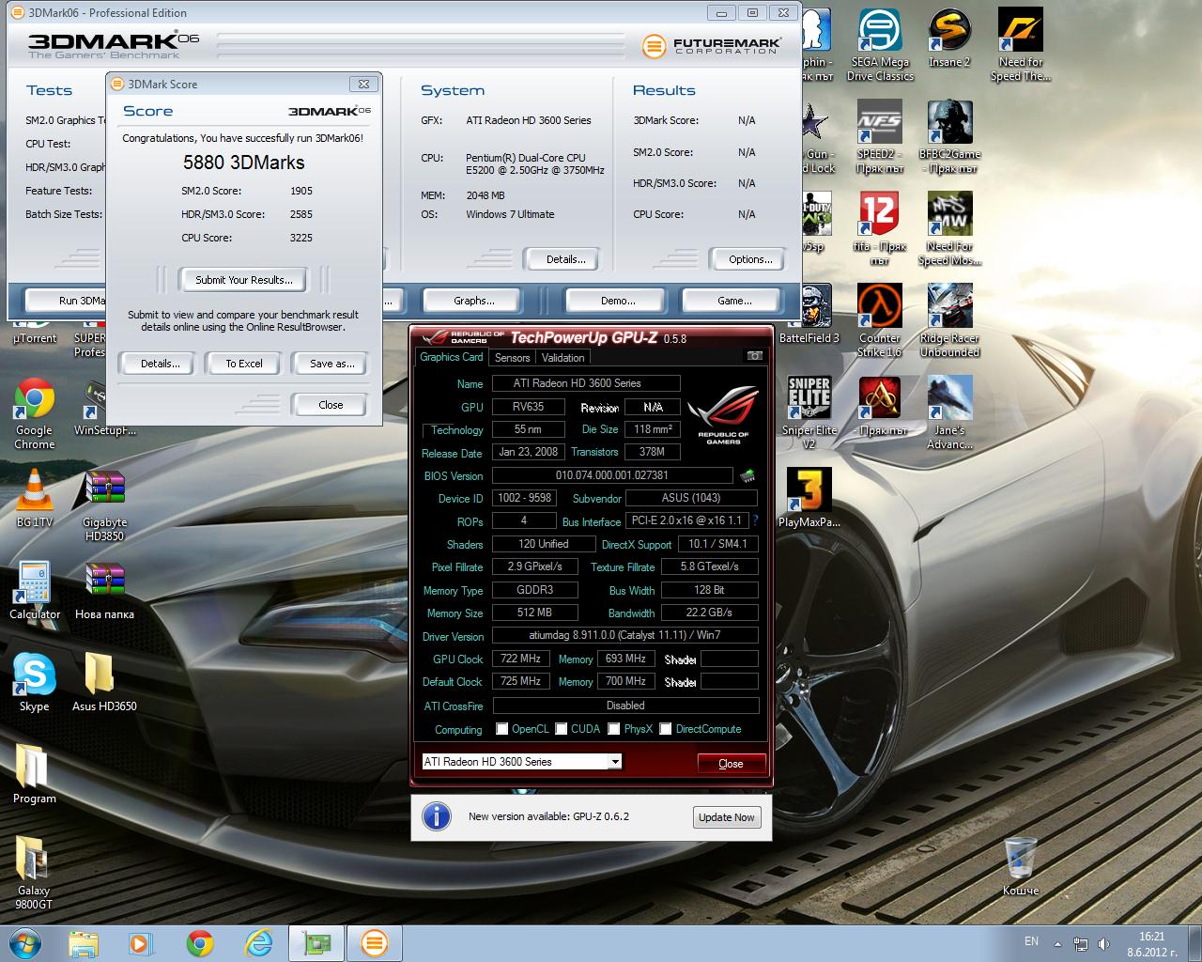Open Internet Explorer from the taskbar

258,943
